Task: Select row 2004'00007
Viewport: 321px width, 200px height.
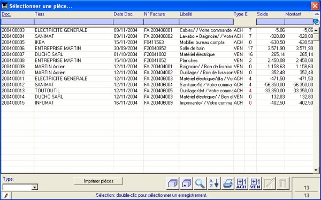Action: point(157,54)
